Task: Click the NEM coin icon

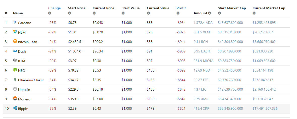Action: click(15, 32)
